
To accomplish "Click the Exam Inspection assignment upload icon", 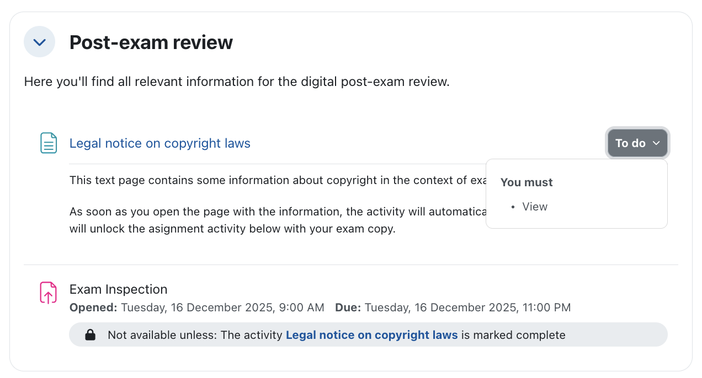I will coord(49,293).
